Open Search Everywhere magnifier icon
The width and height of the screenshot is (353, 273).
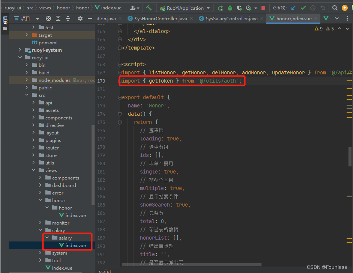pos(335,8)
